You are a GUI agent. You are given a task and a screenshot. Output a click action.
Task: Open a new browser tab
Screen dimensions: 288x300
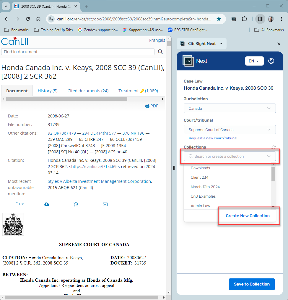pyautogui.click(x=86, y=6)
